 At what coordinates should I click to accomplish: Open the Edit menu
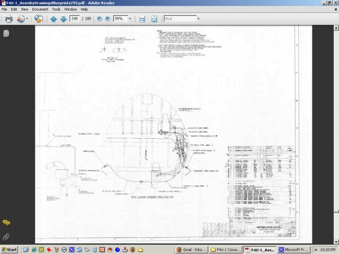[14, 10]
